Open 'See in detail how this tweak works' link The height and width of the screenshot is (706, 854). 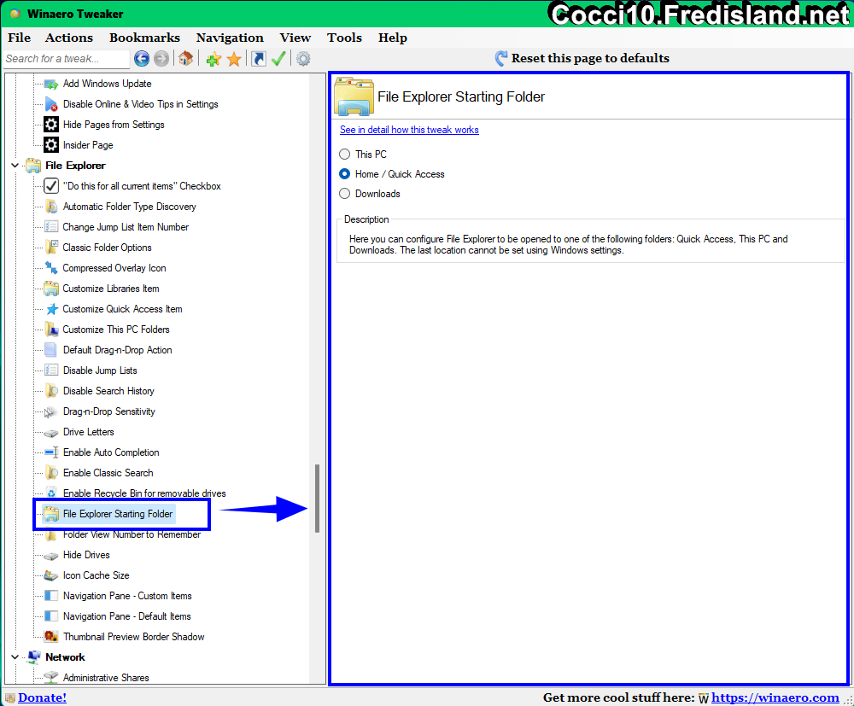pyautogui.click(x=409, y=130)
